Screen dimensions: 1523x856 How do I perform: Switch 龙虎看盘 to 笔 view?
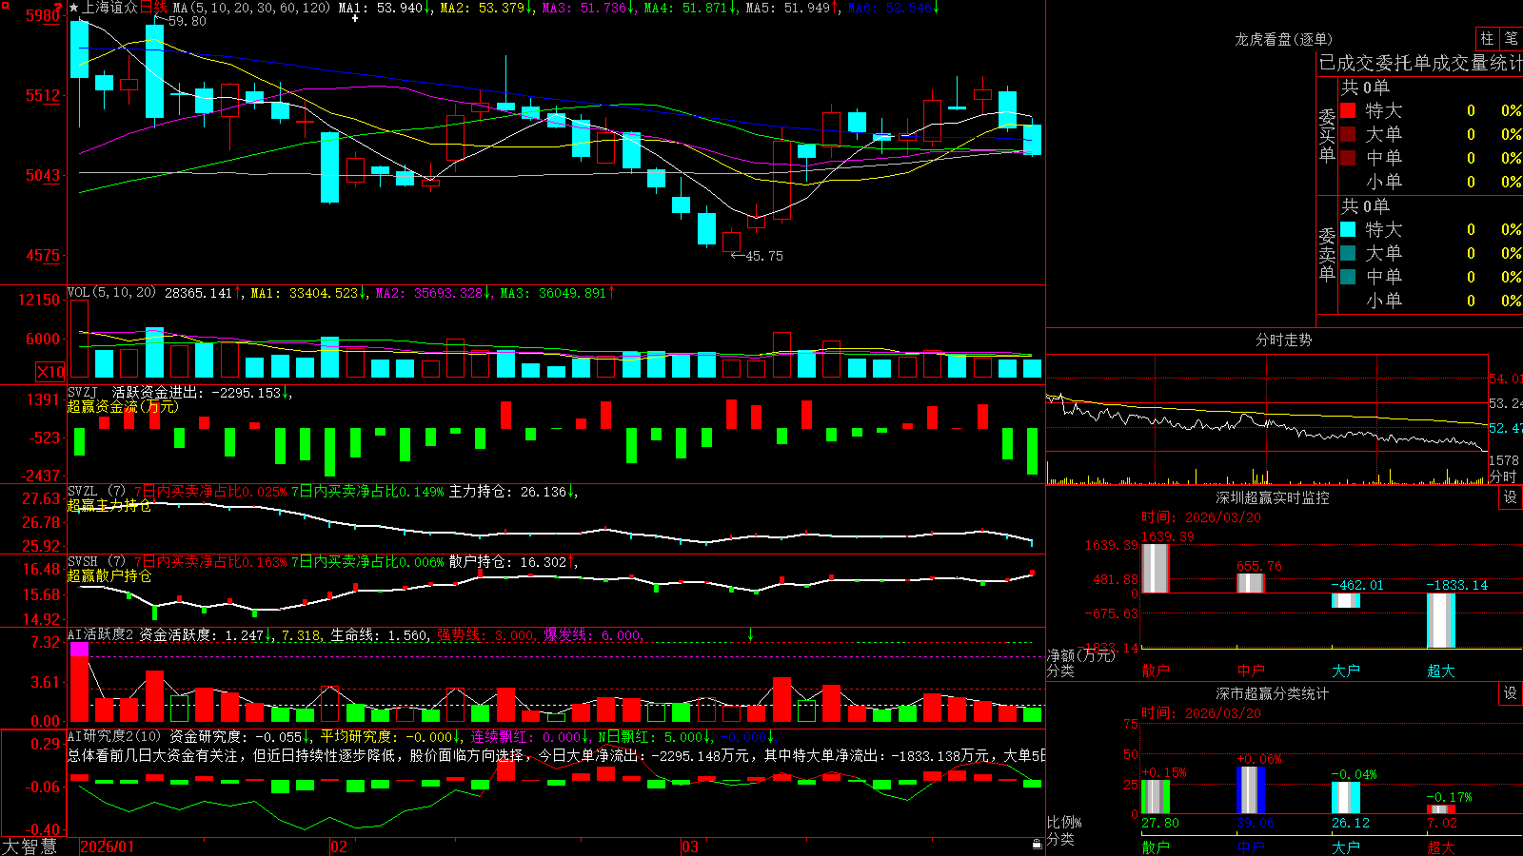pos(1511,38)
